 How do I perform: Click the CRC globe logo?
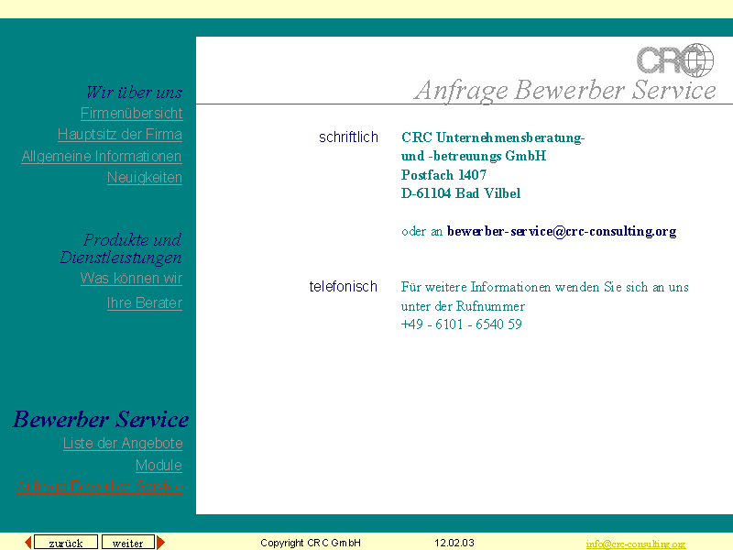tap(675, 60)
